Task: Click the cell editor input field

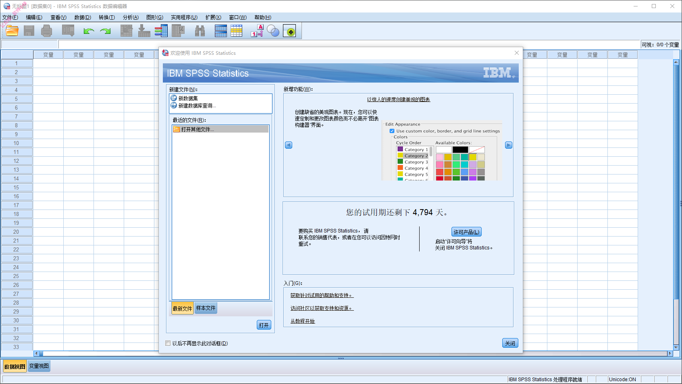Action: [349, 44]
